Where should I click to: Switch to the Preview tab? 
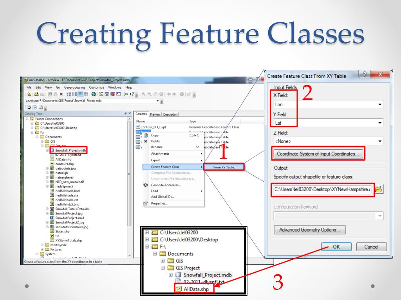155,114
